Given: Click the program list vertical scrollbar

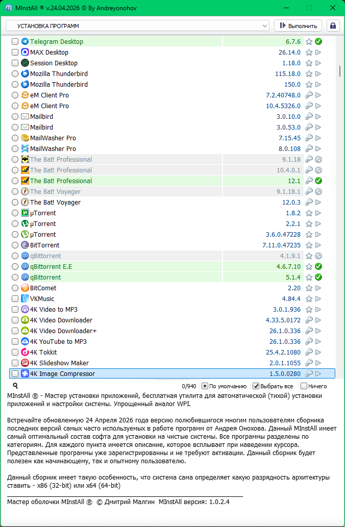Looking at the screenshot, I should coord(340,71).
